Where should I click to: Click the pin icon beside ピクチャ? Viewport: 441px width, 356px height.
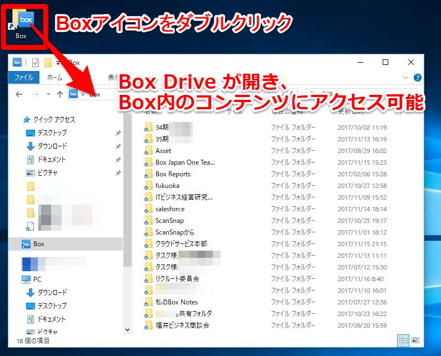click(x=118, y=173)
